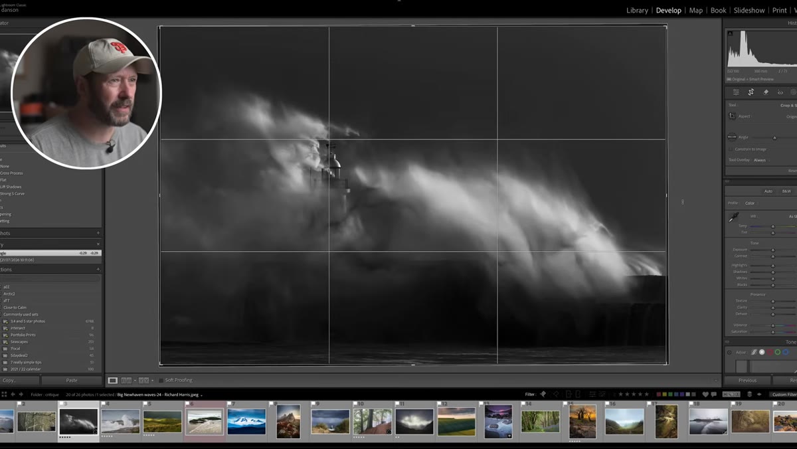Clear the History panel with the x icon
797x449 pixels.
(98, 244)
